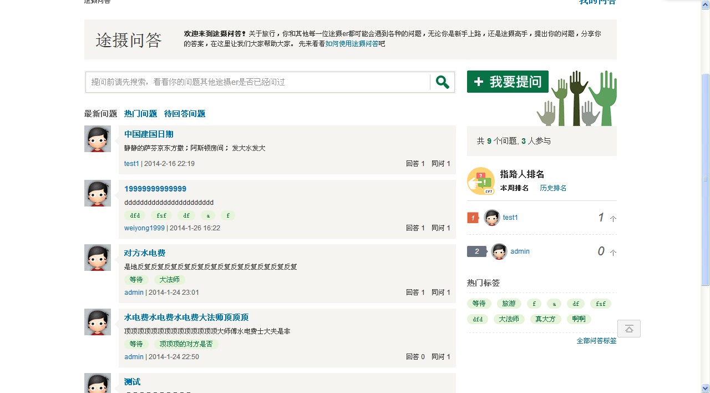Visit author test1 under 中国建国日期
Image resolution: width=710 pixels, height=393 pixels.
pos(131,164)
